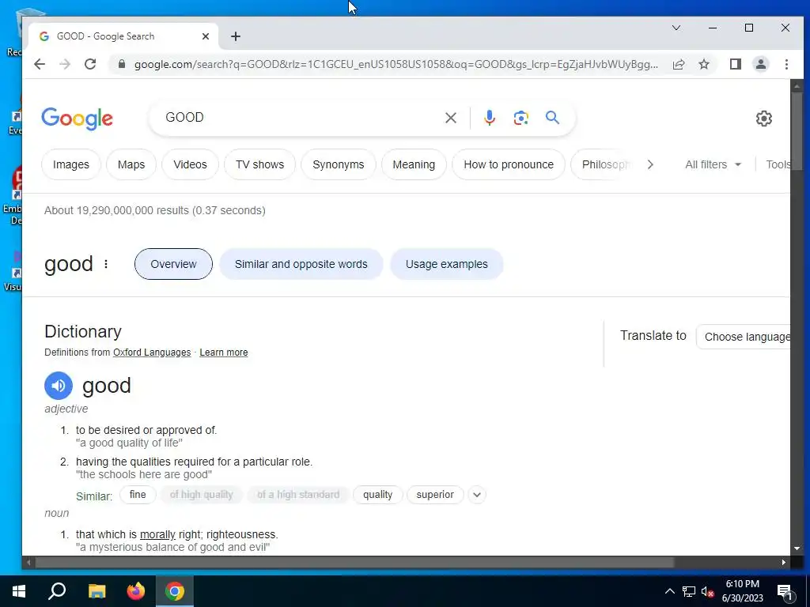Screen dimensions: 810x607
Task: Open a new tab with plus button
Action: pyautogui.click(x=236, y=36)
